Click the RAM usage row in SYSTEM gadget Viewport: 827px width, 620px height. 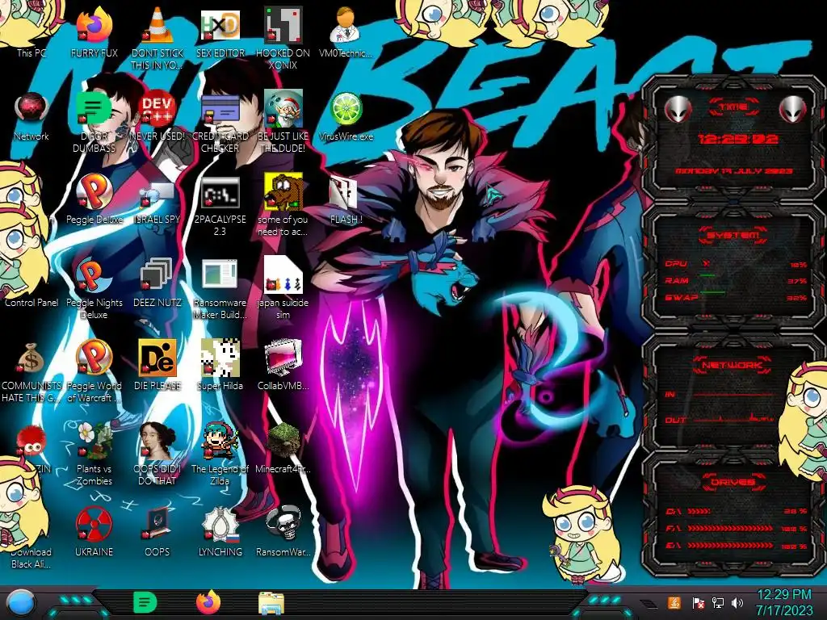pyautogui.click(x=736, y=280)
